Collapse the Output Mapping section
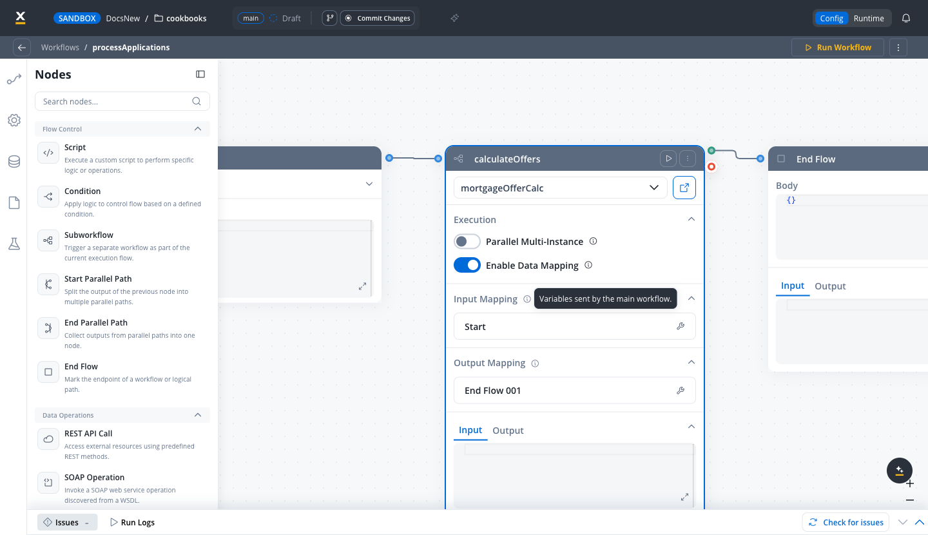The width and height of the screenshot is (928, 535). point(691,363)
